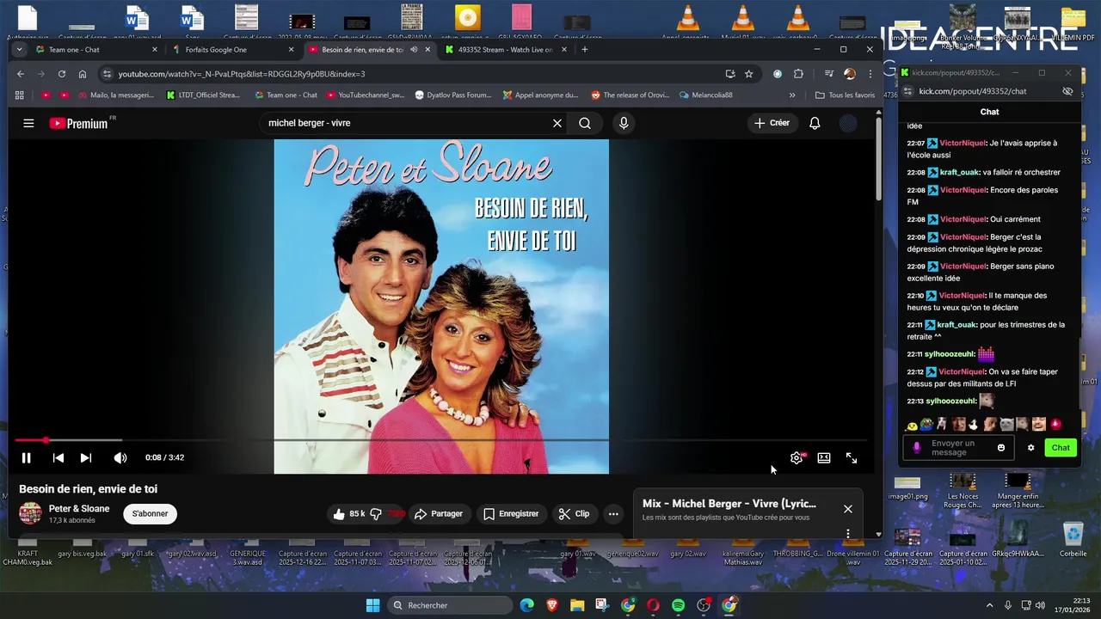Click the Chrome address bar URL
This screenshot has width=1101, height=619.
pyautogui.click(x=241, y=74)
